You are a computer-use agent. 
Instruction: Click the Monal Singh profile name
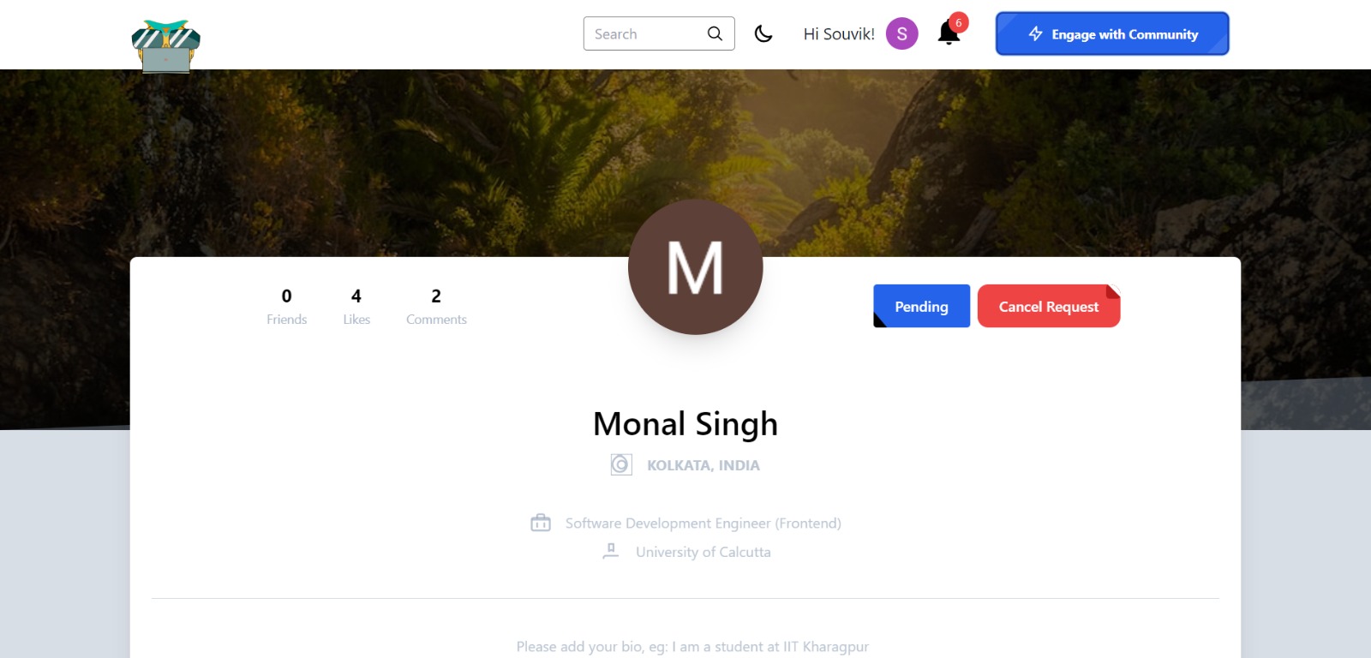tap(685, 424)
